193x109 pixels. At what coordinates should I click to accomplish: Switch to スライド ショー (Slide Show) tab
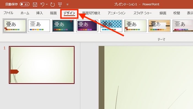[143, 13]
